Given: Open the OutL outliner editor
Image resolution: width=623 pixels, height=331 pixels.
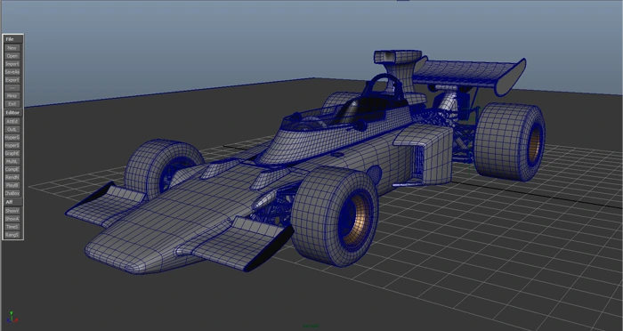Looking at the screenshot, I should coord(12,129).
